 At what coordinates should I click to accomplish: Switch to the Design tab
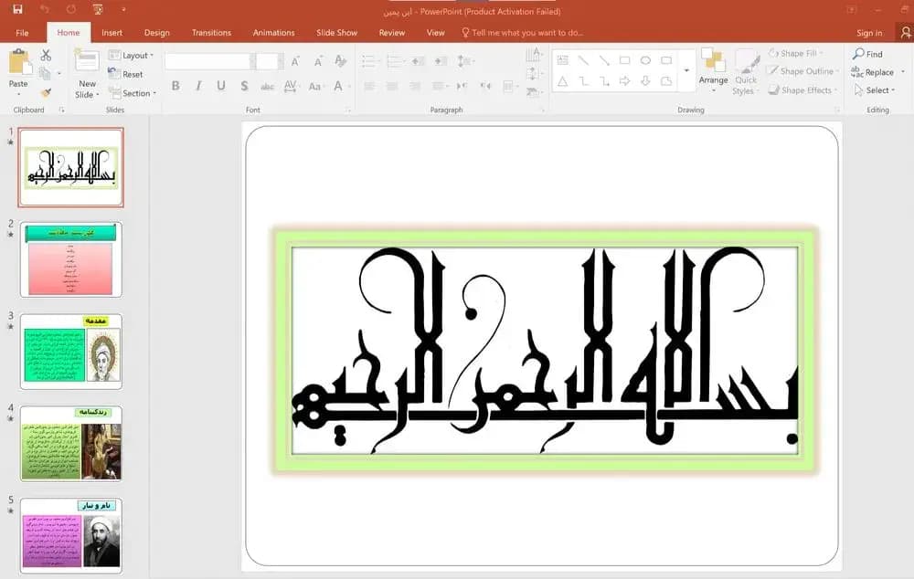(157, 33)
